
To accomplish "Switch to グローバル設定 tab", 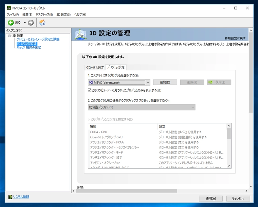I will click(x=95, y=68).
